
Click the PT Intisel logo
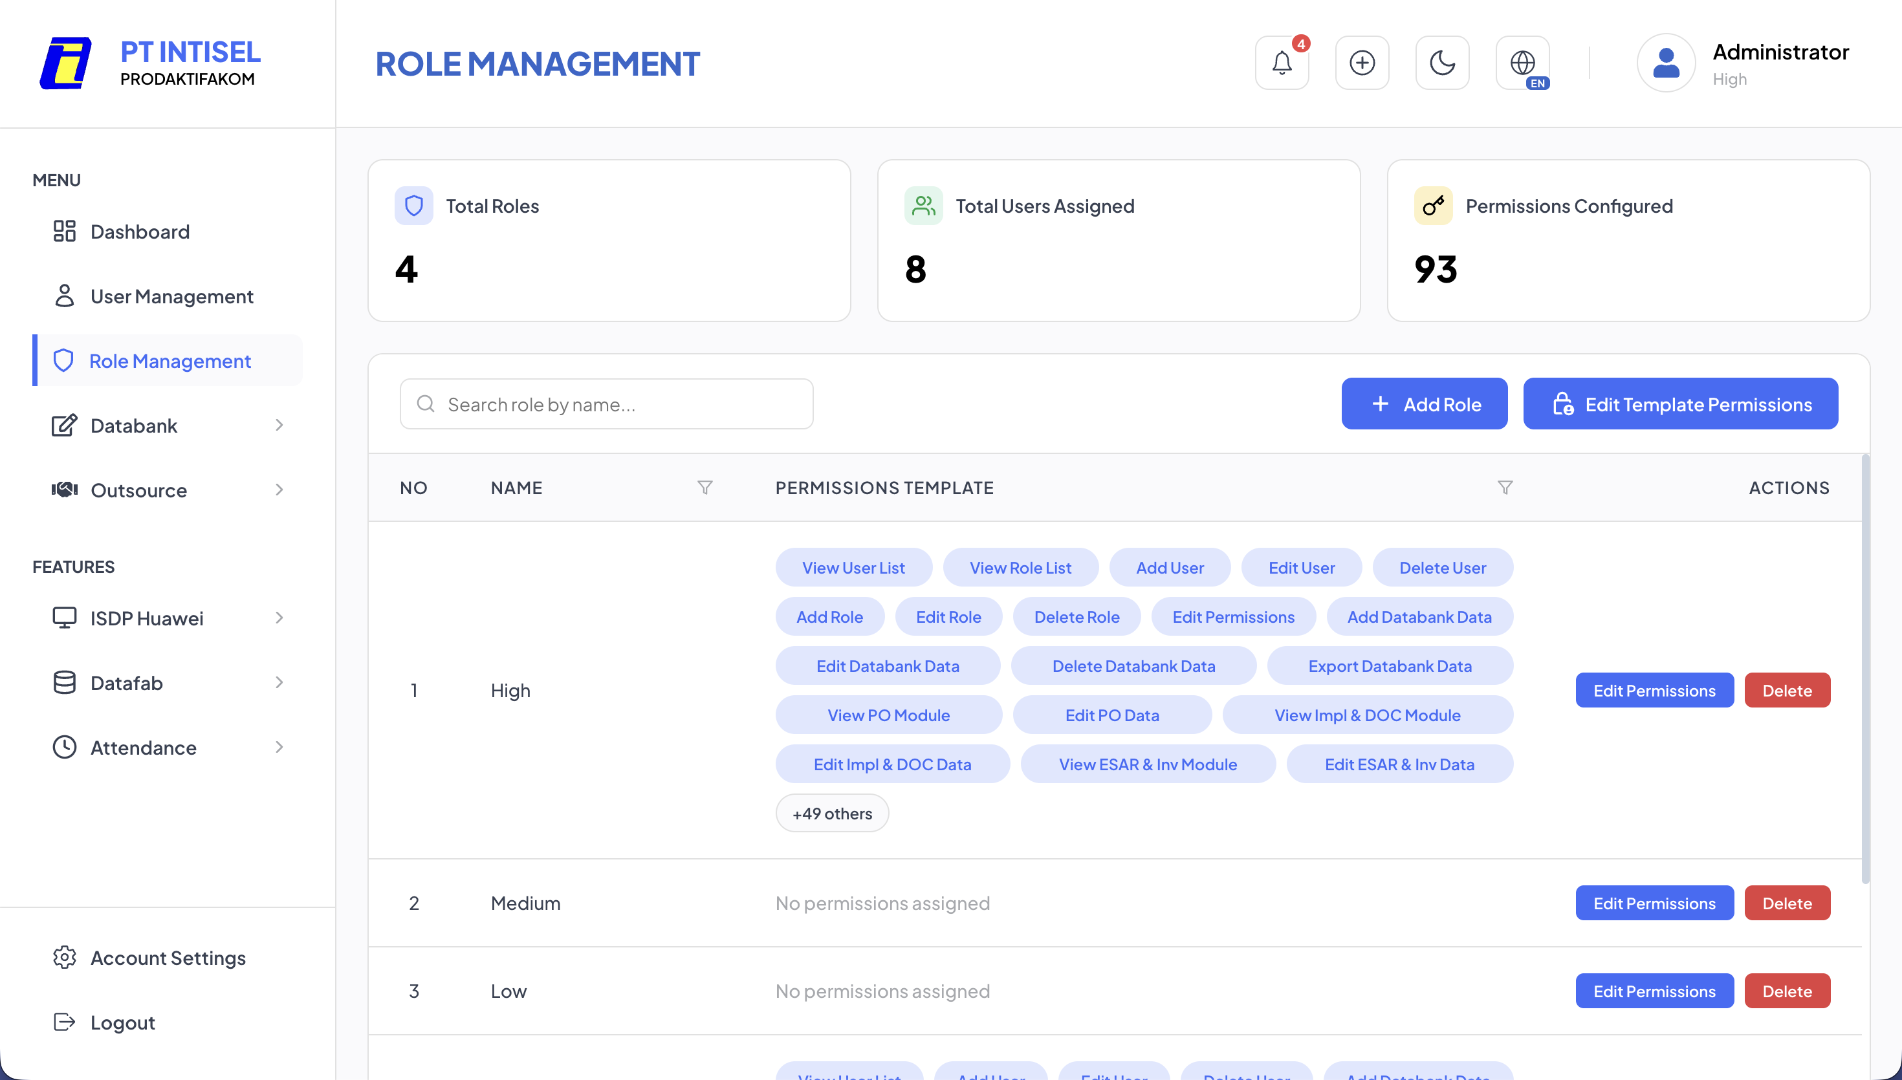coord(65,63)
